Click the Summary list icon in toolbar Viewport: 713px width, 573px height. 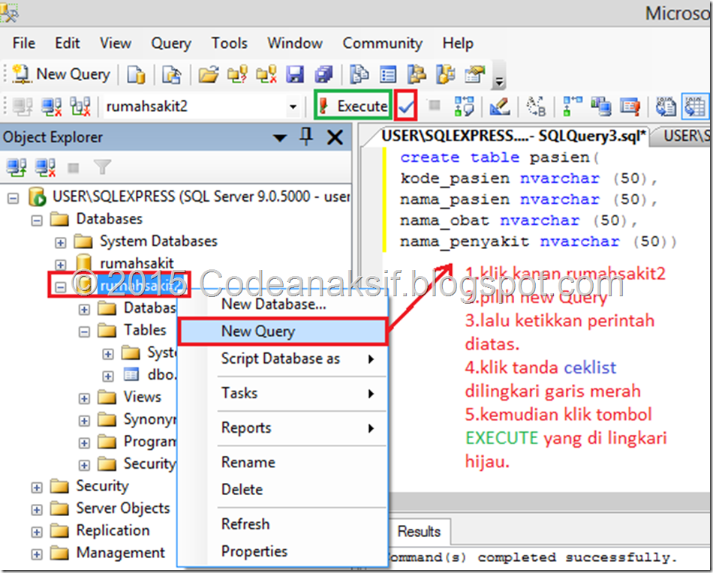[x=388, y=74]
